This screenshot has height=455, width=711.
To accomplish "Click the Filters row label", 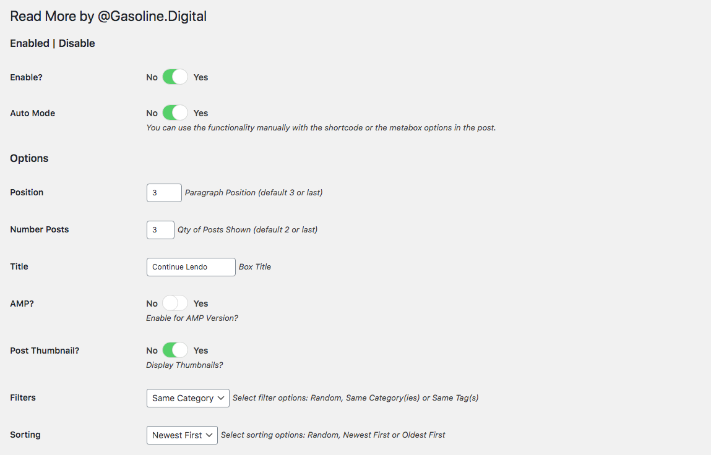I will (23, 398).
